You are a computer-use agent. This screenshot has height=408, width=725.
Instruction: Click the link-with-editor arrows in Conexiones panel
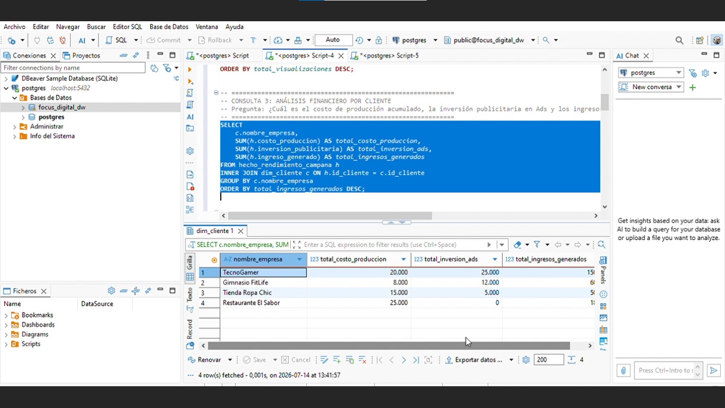[x=136, y=55]
